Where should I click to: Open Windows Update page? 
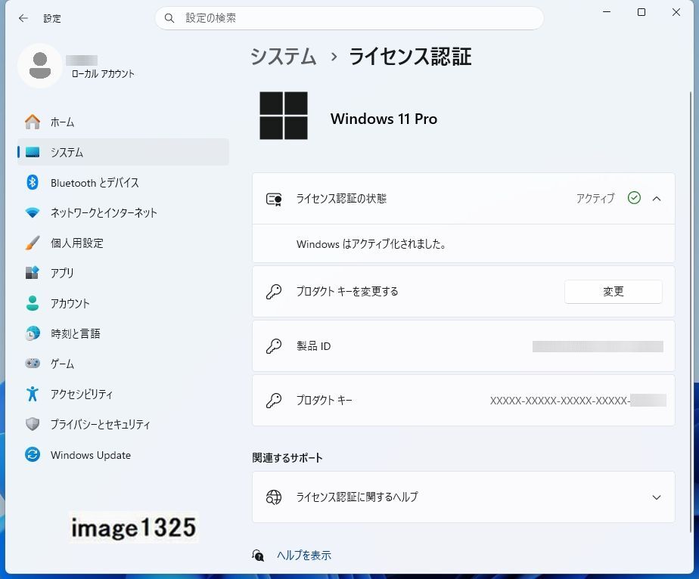[x=123, y=455]
